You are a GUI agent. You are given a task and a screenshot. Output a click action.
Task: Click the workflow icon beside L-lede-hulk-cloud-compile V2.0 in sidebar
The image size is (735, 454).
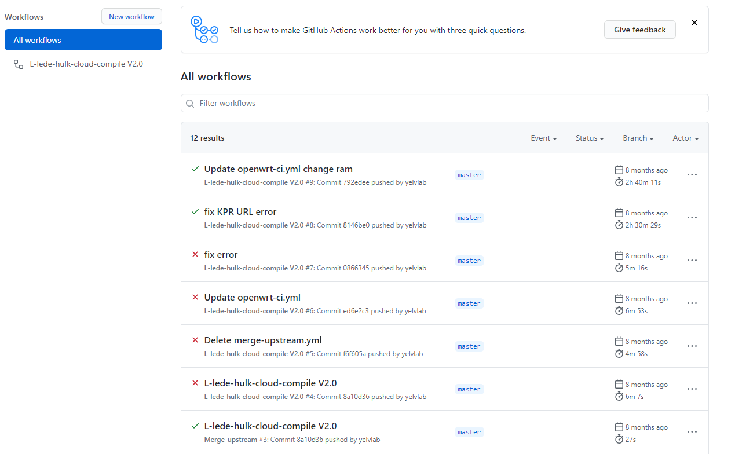pos(19,64)
